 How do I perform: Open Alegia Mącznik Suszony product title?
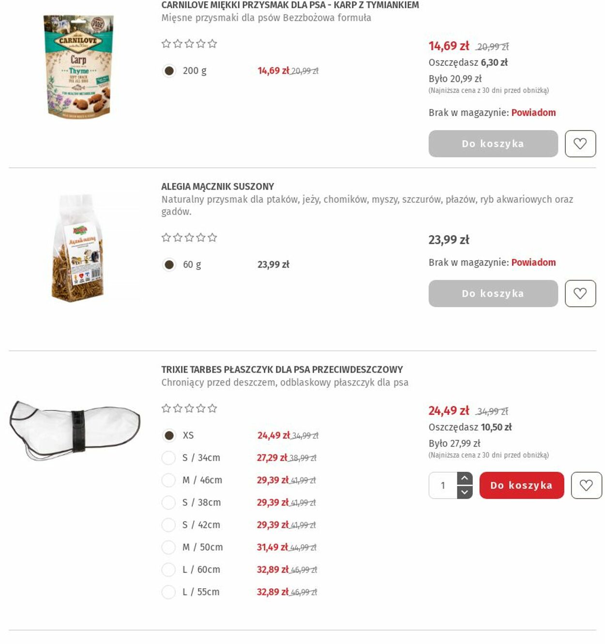(217, 186)
